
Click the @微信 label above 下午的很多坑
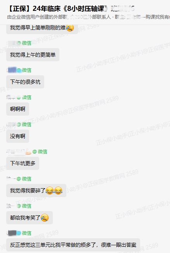point(24,70)
